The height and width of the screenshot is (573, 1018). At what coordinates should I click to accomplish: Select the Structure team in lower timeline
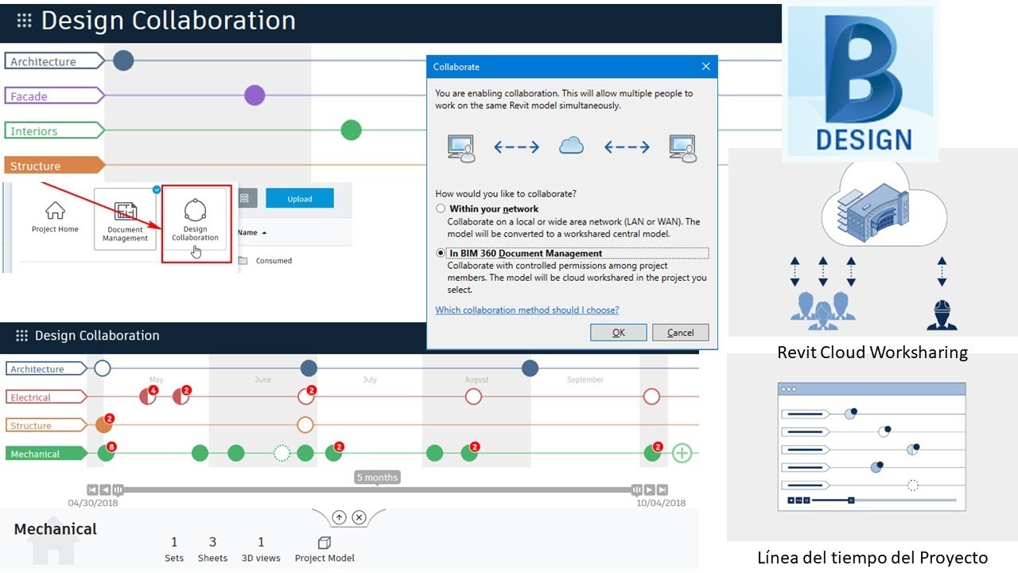point(46,425)
